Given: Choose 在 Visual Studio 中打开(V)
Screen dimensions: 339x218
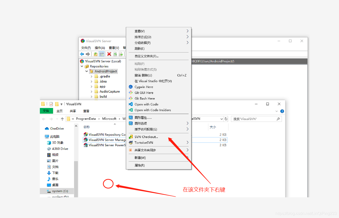Looking at the screenshot, I should [159, 81].
